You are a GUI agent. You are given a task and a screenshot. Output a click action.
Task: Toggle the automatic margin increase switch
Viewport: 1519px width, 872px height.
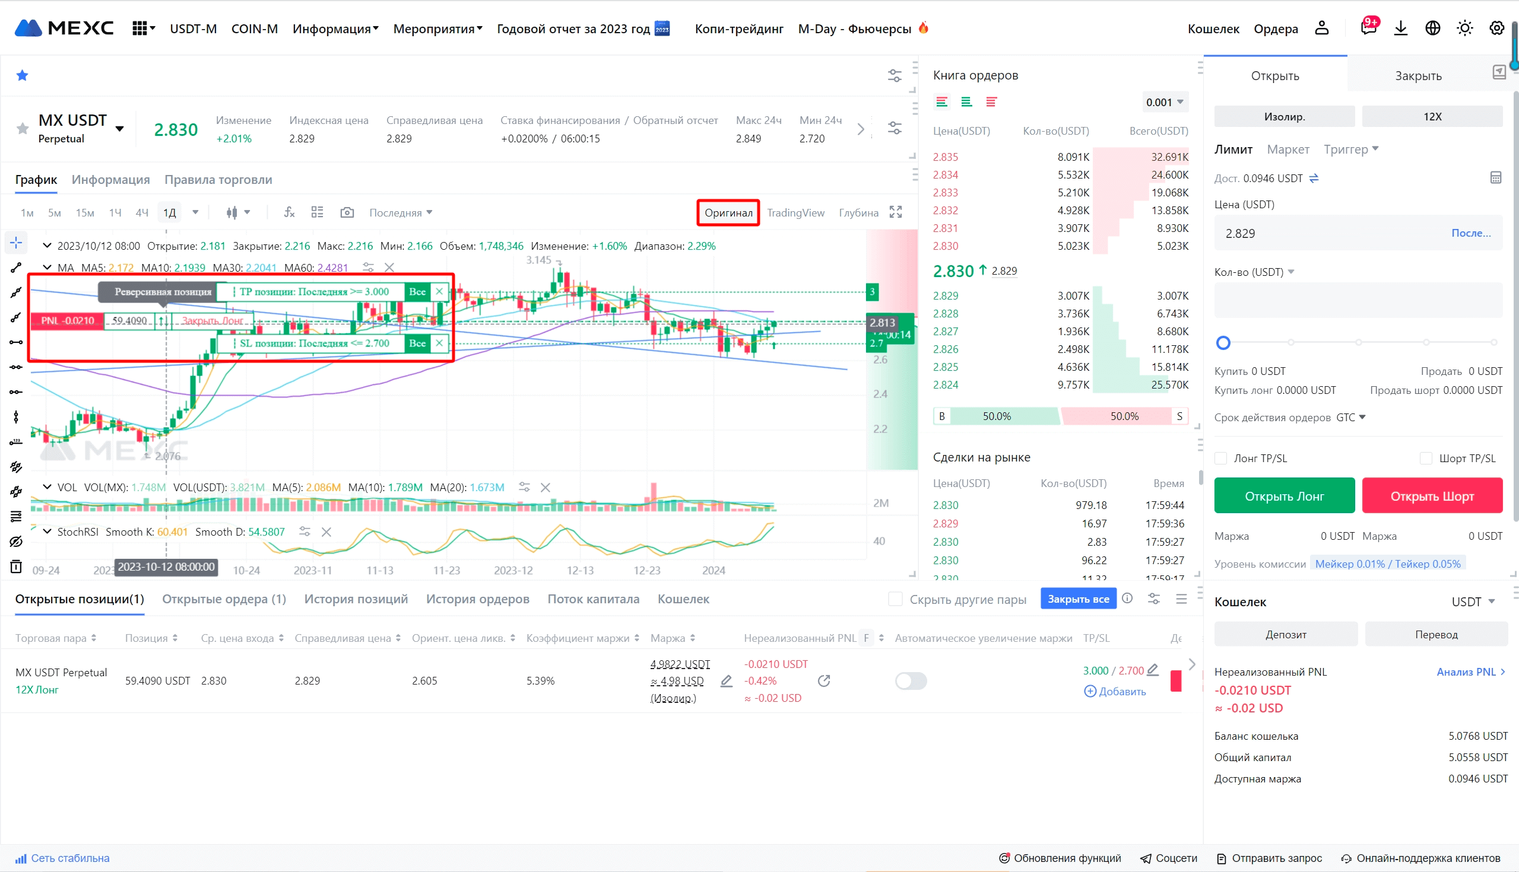[x=911, y=681]
